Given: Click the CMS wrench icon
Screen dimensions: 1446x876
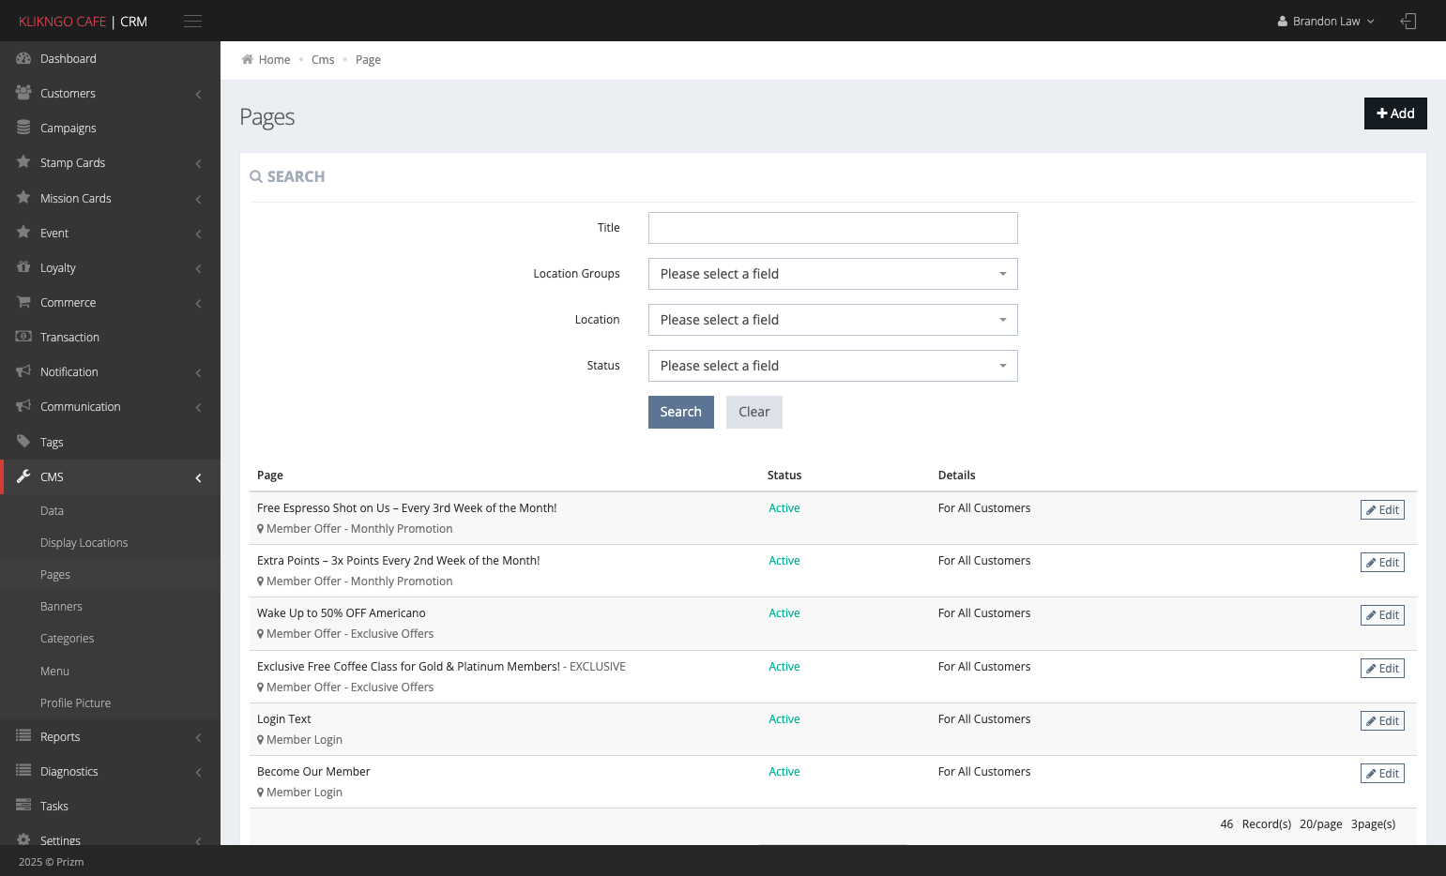Looking at the screenshot, I should click(x=23, y=476).
